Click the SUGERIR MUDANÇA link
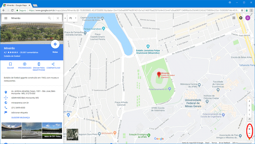This screenshot has width=255, height=144. pos(20,118)
